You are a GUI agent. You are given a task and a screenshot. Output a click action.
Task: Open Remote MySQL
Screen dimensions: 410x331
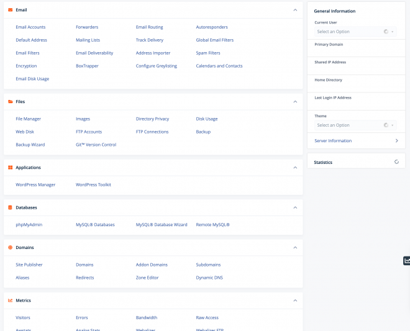point(213,225)
